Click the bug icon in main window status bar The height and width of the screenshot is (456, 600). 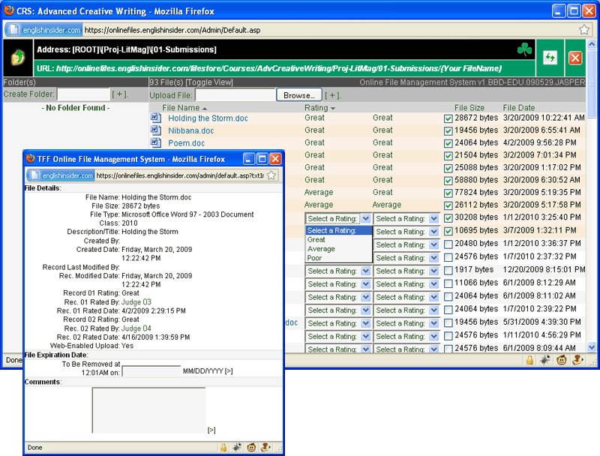pos(545,359)
